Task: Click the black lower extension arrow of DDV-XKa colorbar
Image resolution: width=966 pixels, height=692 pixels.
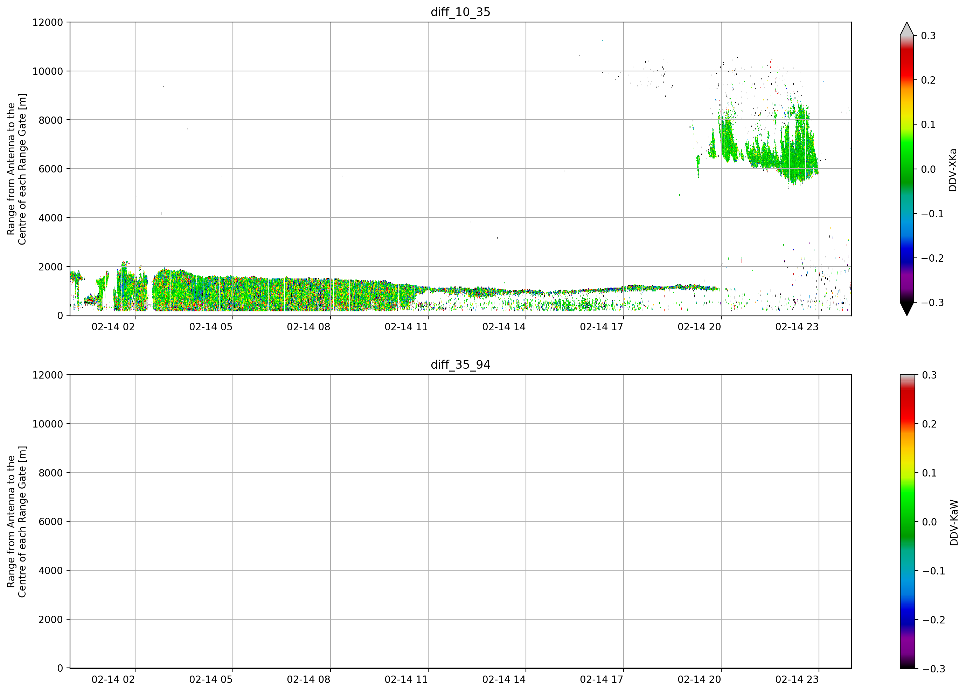Action: click(907, 309)
